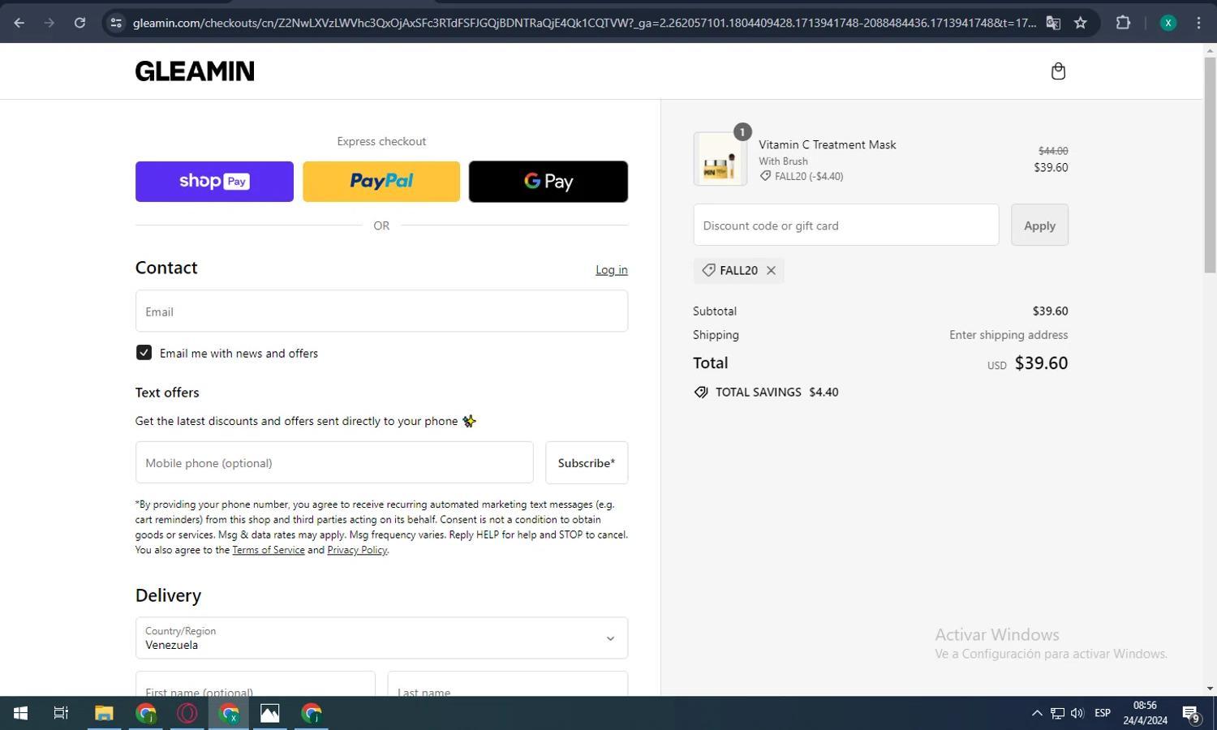Click the Vitamin C Treatment Mask thumbnail

coord(720,159)
